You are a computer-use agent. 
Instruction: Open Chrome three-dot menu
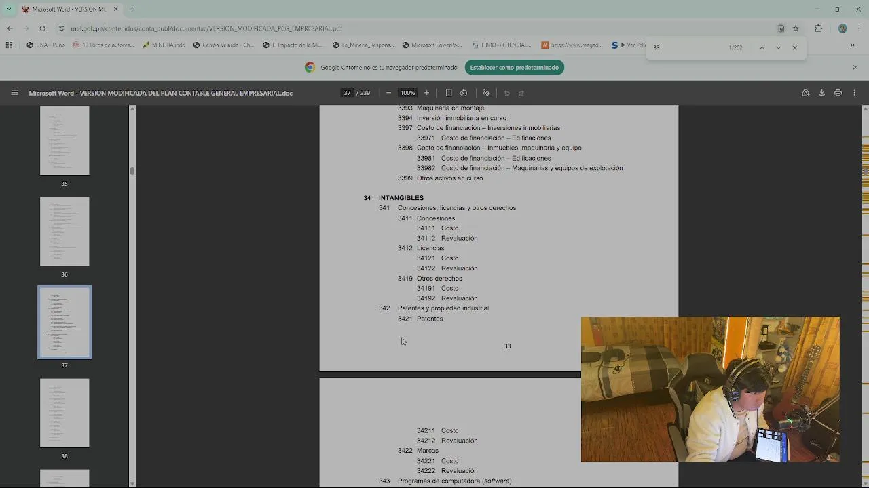(x=857, y=28)
